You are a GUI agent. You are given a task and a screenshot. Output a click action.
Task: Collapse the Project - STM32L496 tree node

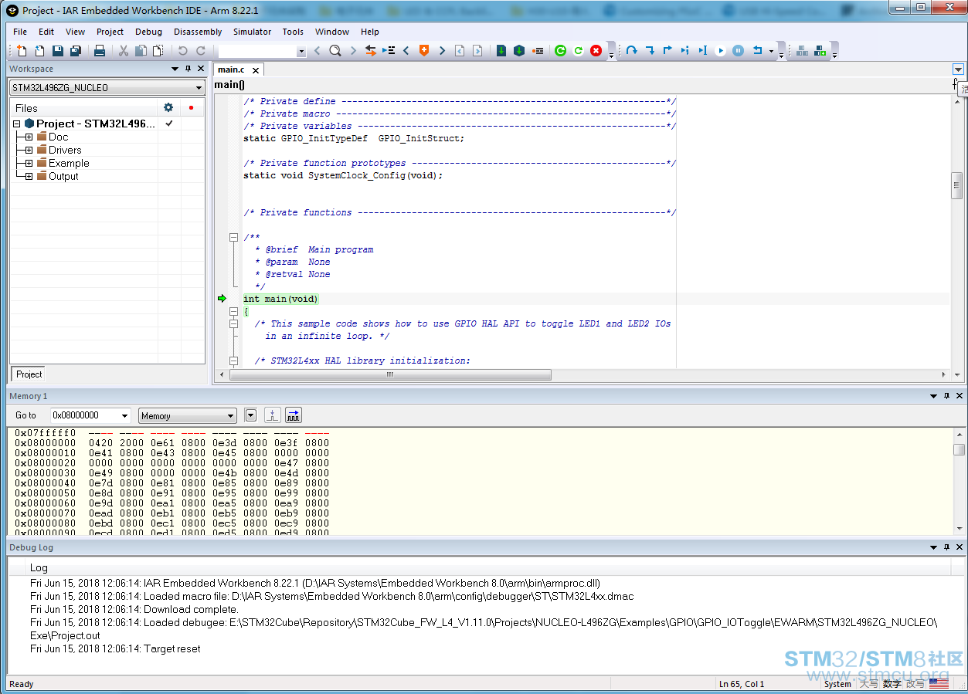pos(17,124)
